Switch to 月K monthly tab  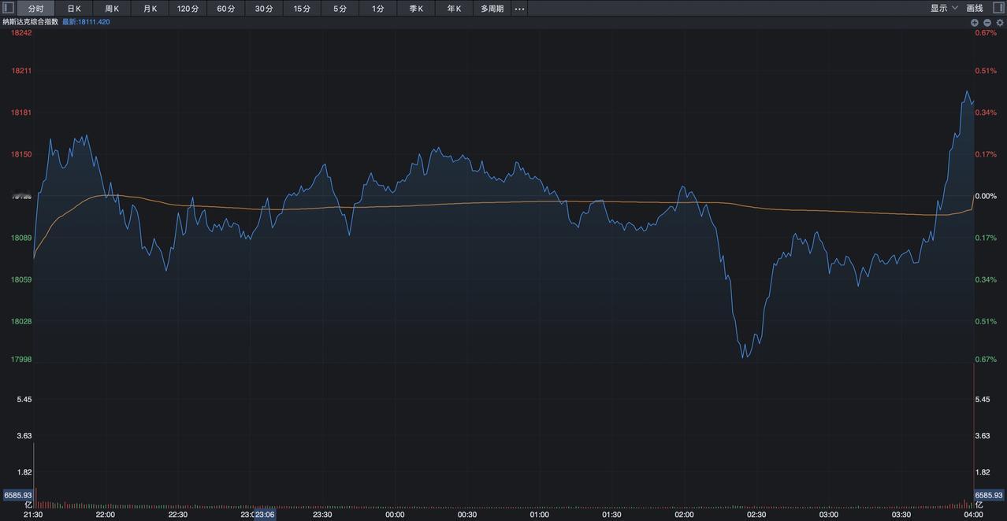[150, 9]
